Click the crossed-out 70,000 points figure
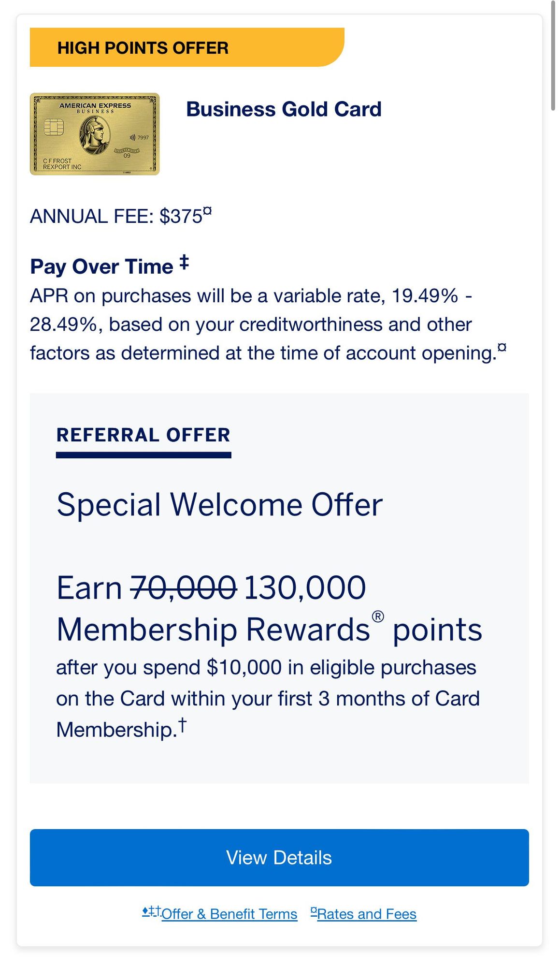 [x=184, y=588]
